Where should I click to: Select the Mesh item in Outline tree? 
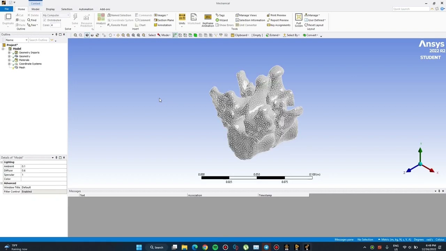(22, 68)
